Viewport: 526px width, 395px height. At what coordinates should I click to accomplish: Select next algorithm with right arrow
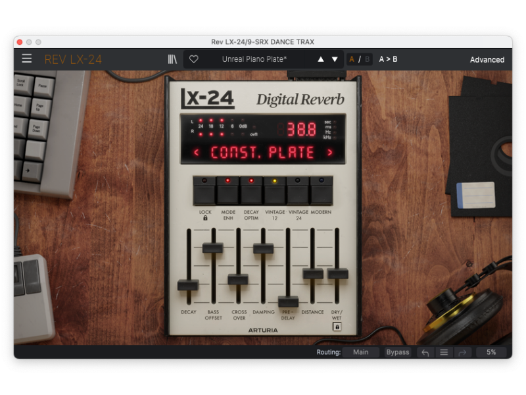click(x=330, y=153)
